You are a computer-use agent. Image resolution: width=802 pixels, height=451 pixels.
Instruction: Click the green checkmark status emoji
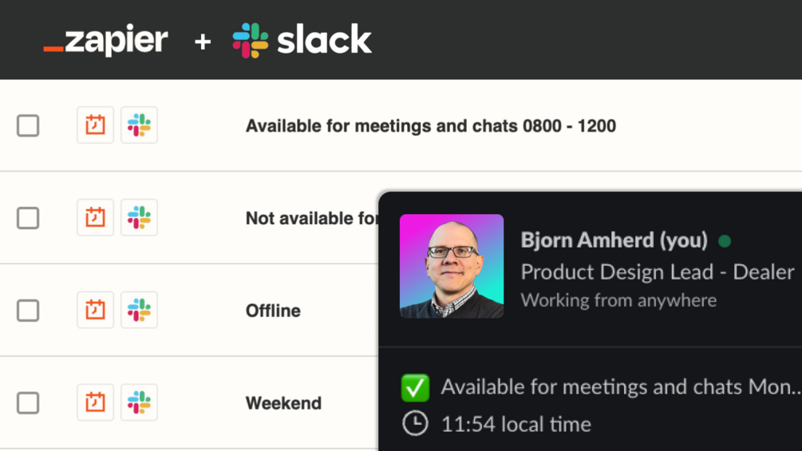coord(415,388)
